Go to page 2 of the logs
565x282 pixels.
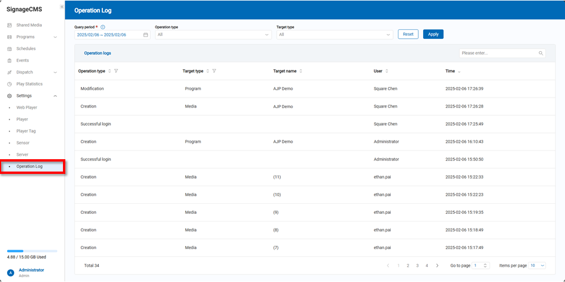point(408,266)
